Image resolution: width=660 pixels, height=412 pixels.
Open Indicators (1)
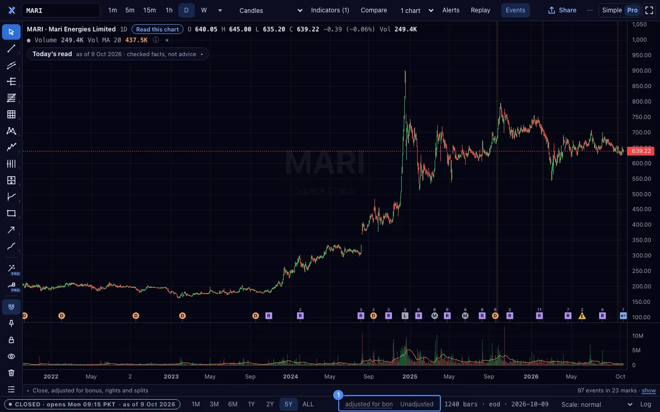330,10
